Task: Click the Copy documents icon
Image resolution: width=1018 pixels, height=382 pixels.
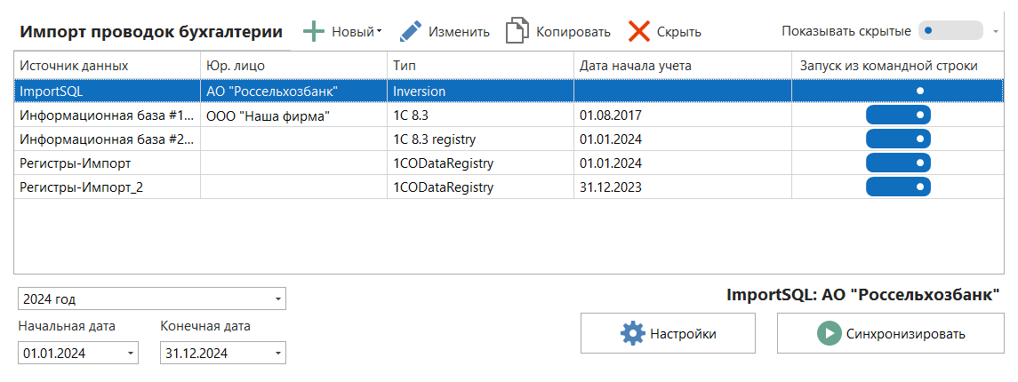Action: pos(517,32)
